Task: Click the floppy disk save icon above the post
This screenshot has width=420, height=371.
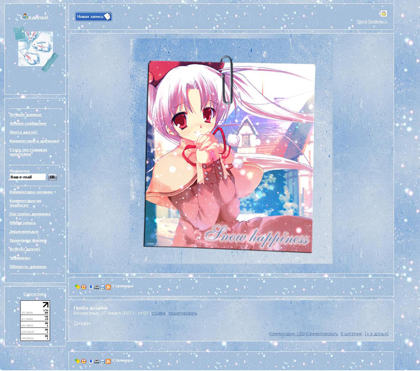Action: point(103,287)
